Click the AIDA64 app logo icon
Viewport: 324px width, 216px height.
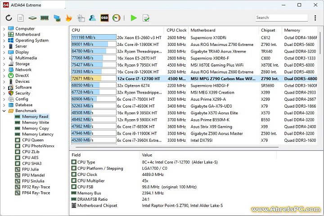(6, 5)
